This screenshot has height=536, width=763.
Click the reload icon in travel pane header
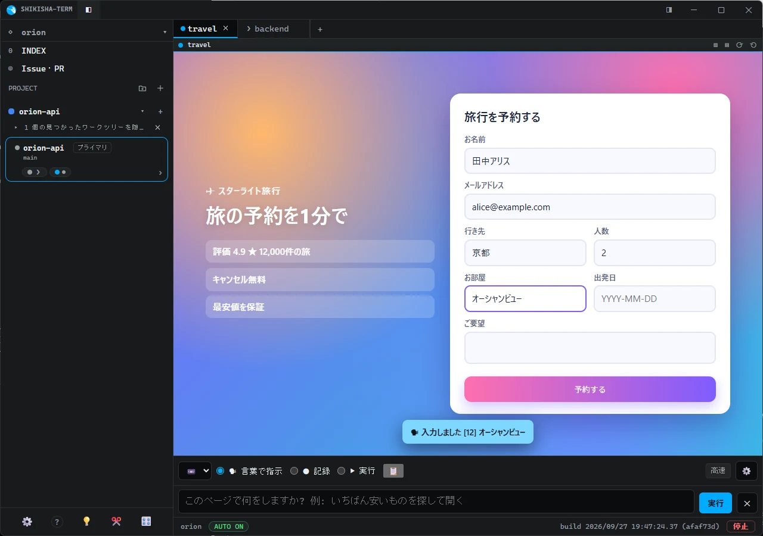[739, 45]
